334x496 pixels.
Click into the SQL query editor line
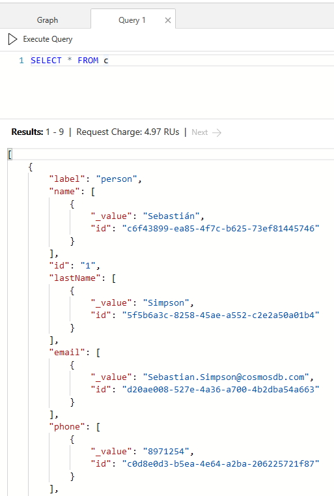(182, 60)
